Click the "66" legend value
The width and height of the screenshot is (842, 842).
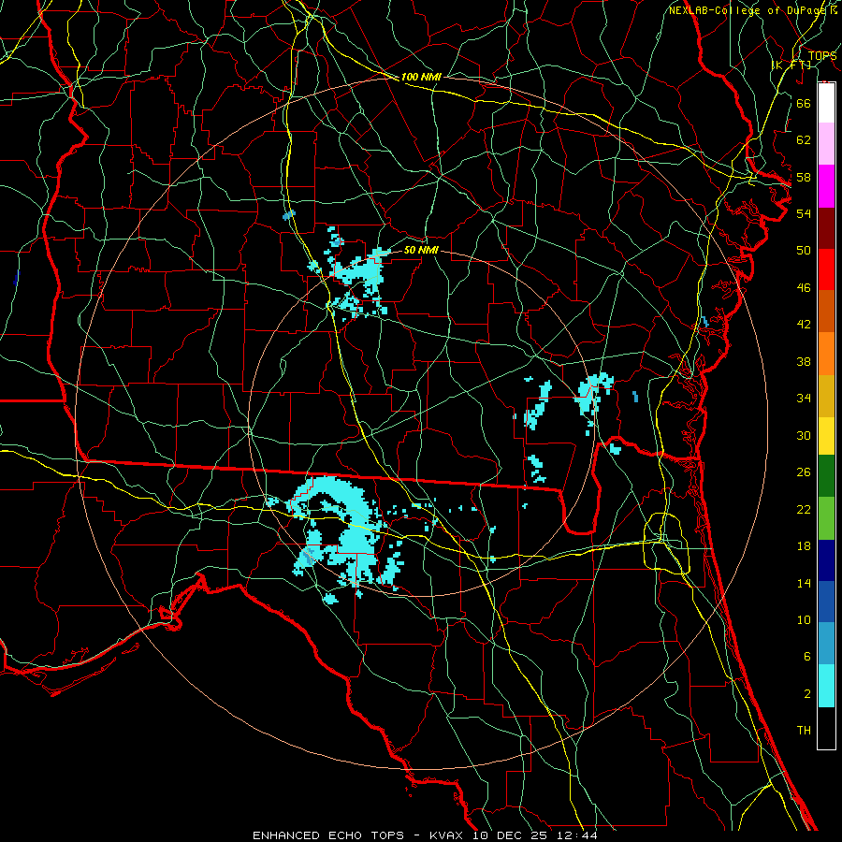point(804,103)
